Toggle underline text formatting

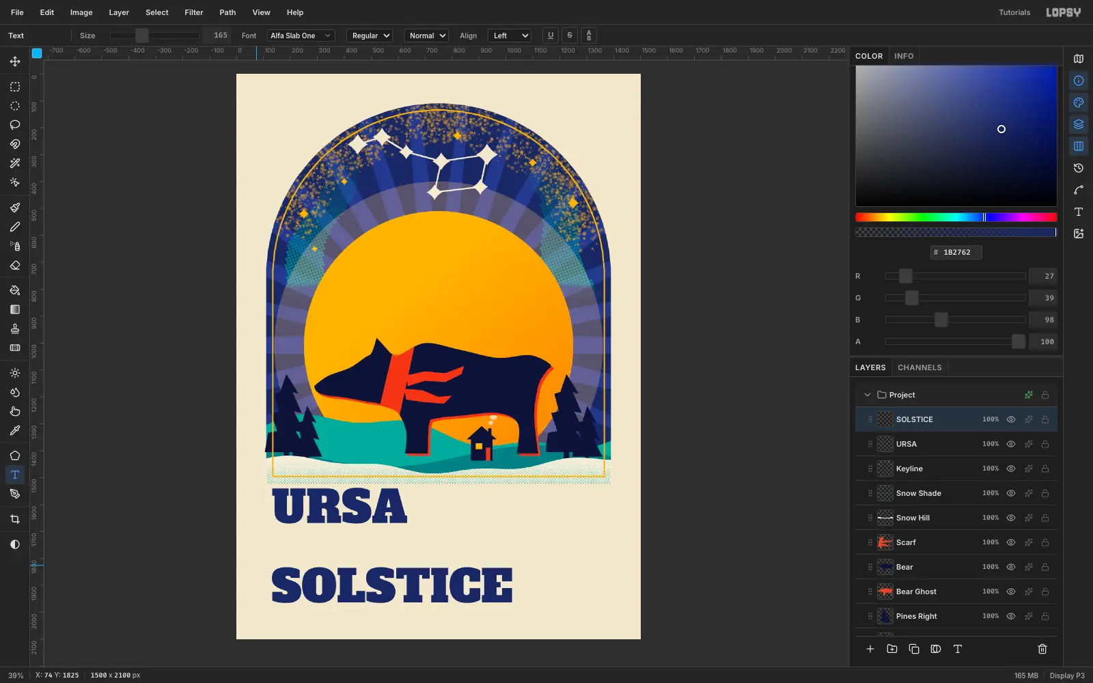(x=551, y=36)
